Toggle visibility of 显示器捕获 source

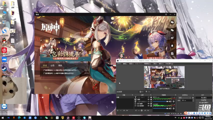[149, 106]
